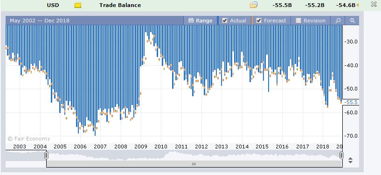Click the USD currency label

(53, 5)
